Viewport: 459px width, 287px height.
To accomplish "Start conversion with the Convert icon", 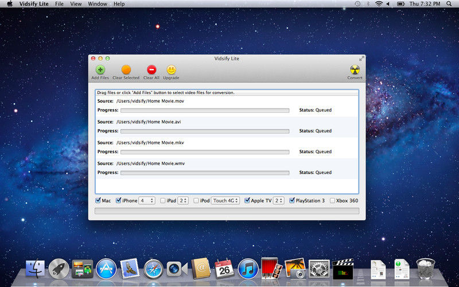I will [x=355, y=69].
